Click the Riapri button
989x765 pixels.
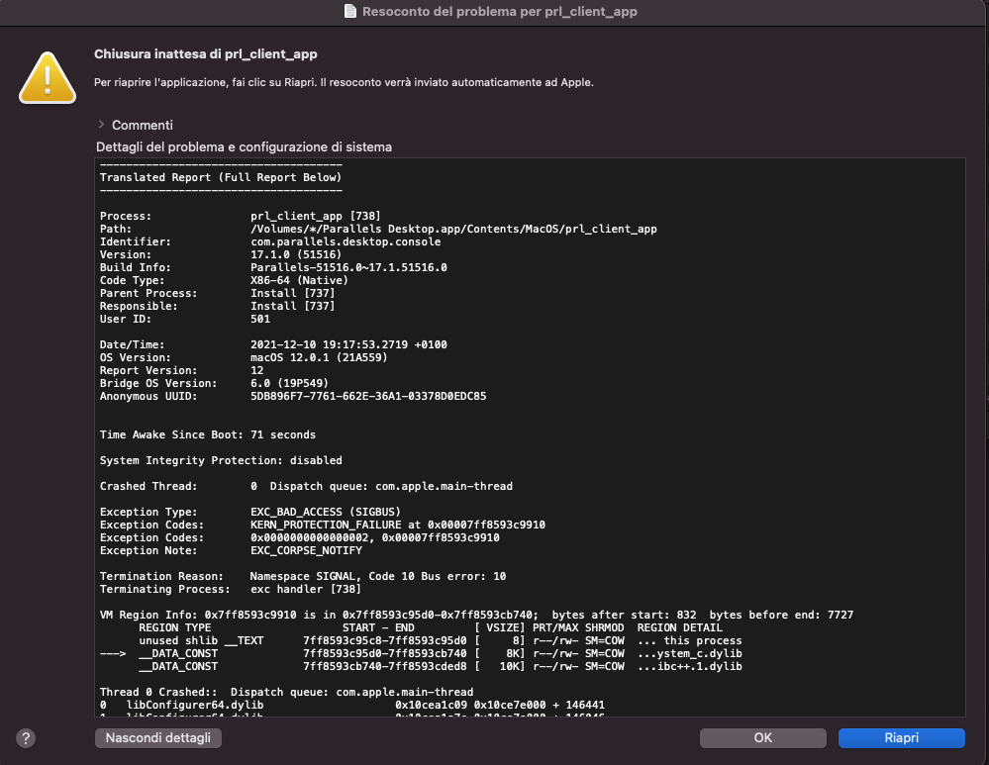tap(901, 738)
